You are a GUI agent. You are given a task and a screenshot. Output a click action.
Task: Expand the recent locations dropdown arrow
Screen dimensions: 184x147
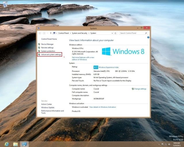coord(47,33)
